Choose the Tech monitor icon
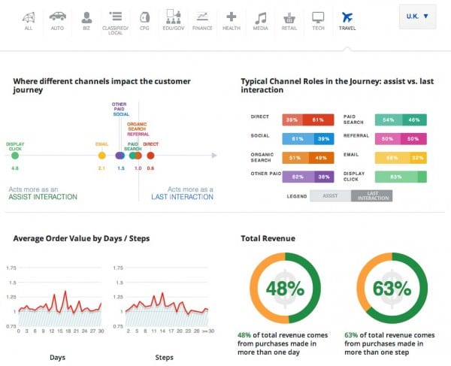Screen dimensions: 451x366 pyautogui.click(x=318, y=17)
